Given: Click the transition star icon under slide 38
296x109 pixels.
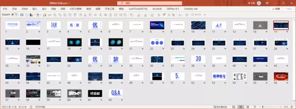Looking at the screenshot, I should point(205,66).
